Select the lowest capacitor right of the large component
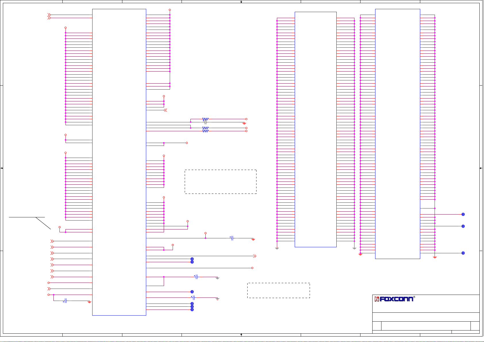Image resolution: width=484 pixels, height=342 pixels. [x=194, y=297]
